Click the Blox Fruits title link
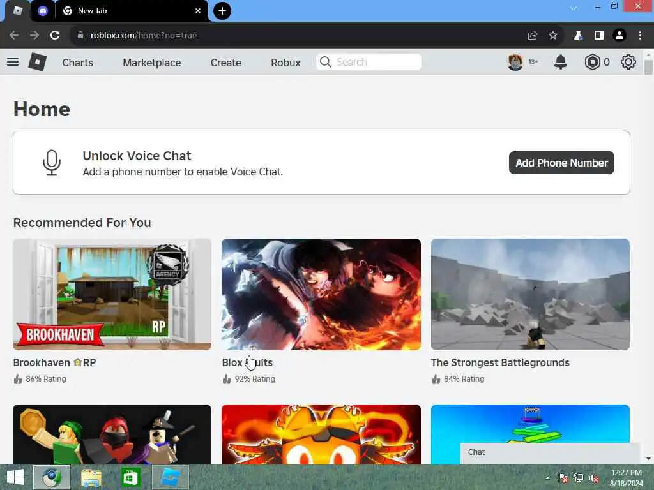The width and height of the screenshot is (654, 490). click(x=247, y=362)
